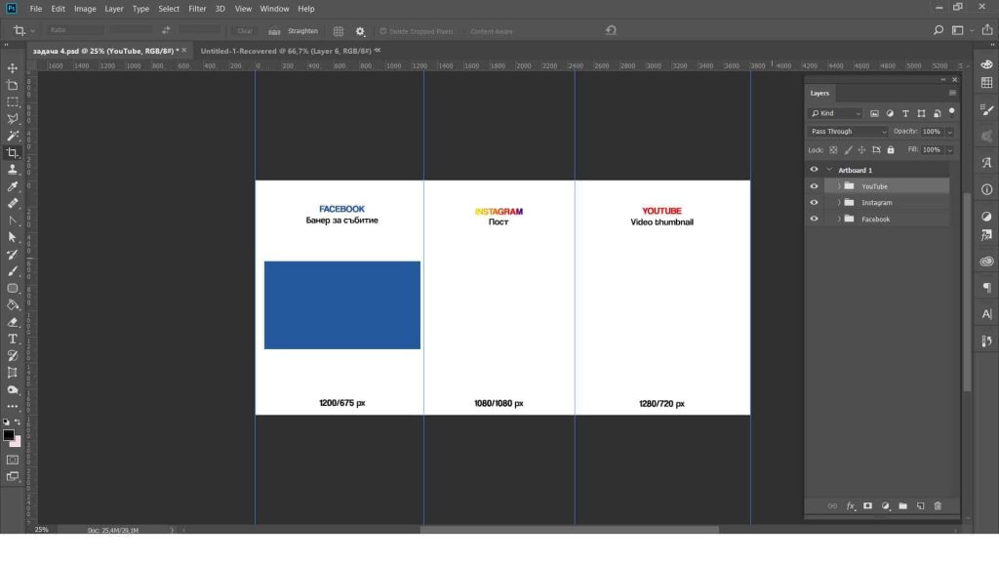The image size is (999, 562).
Task: Select the Layers panel tab
Action: (819, 93)
